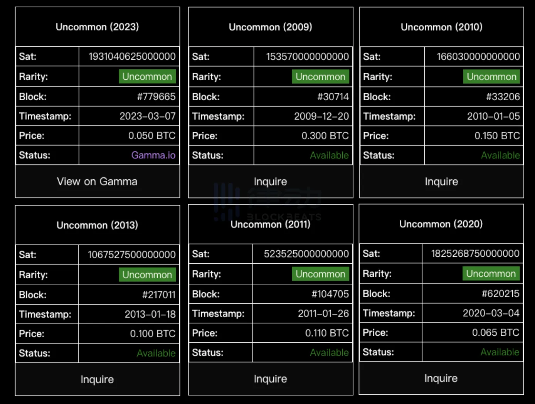Click the View on Gamma button
This screenshot has height=404, width=535.
(97, 182)
